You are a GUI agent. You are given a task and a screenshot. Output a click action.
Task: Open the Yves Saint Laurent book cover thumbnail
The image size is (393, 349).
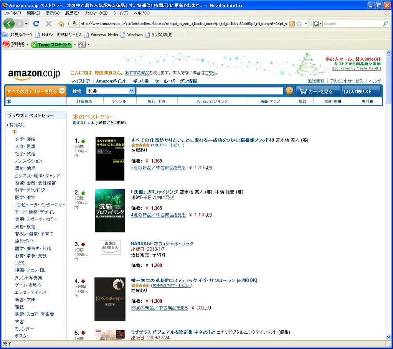pos(110,299)
